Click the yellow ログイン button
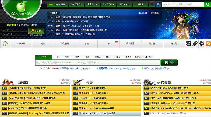Image resolution: width=211 pixels, height=117 pixels. [x=36, y=31]
